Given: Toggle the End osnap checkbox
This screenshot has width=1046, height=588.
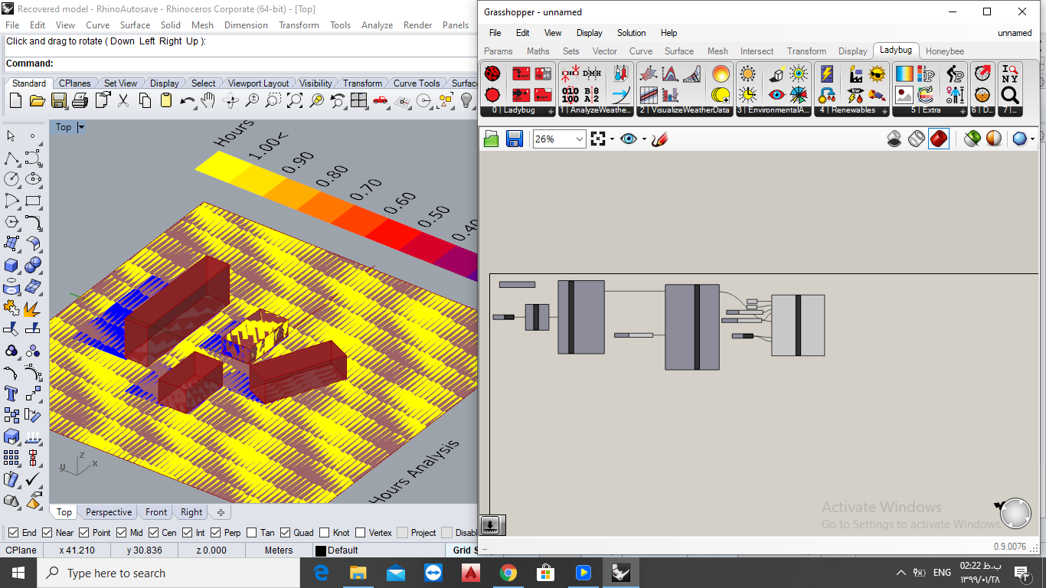Looking at the screenshot, I should pyautogui.click(x=14, y=533).
